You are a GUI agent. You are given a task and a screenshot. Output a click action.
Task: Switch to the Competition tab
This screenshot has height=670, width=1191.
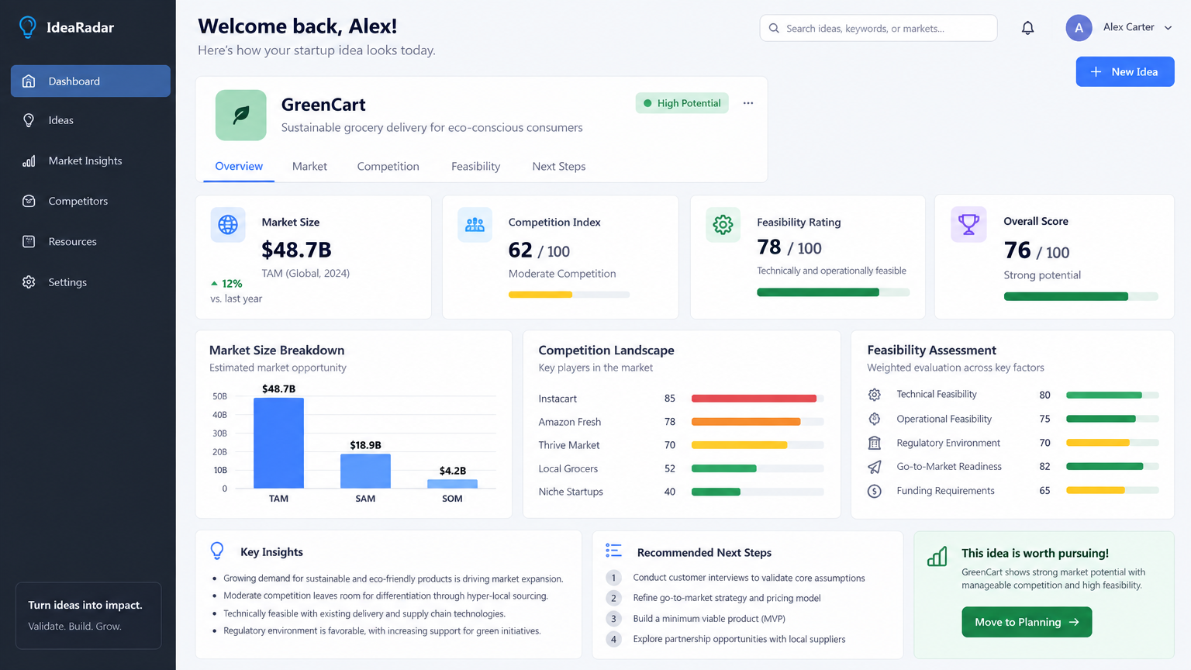pos(388,166)
